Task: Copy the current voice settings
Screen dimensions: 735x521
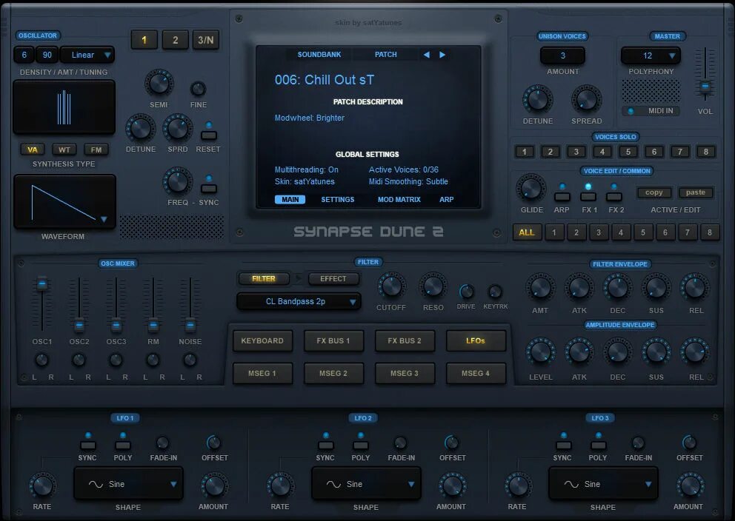Action: point(654,192)
